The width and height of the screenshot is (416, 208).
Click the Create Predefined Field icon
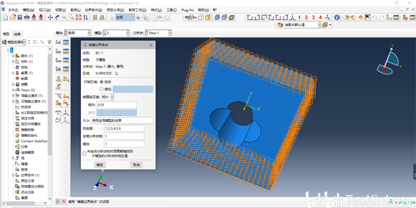point(58,60)
